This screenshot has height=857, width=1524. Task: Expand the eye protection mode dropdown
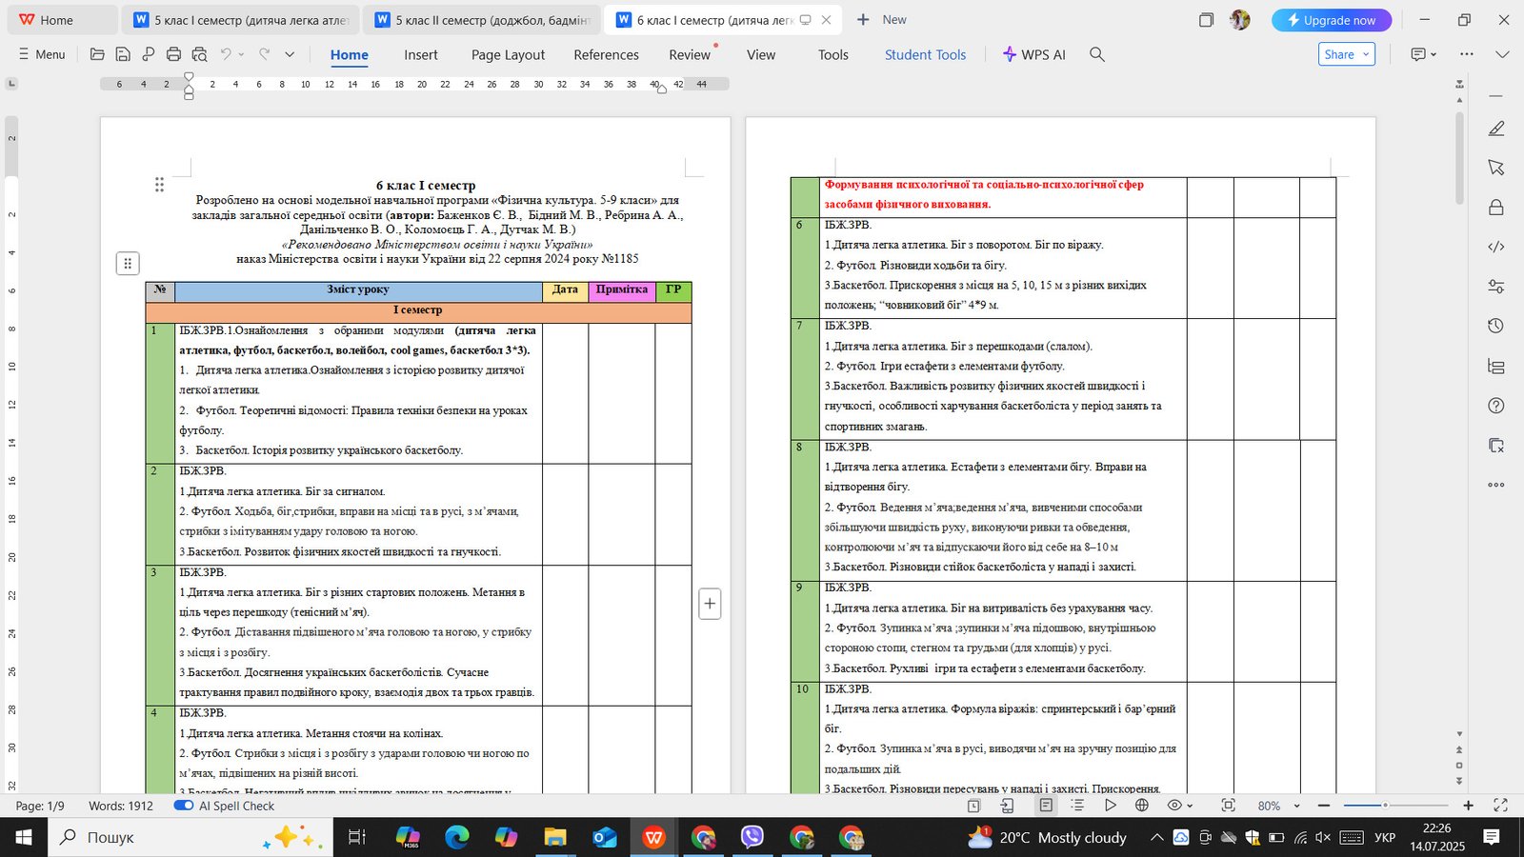tap(1190, 806)
